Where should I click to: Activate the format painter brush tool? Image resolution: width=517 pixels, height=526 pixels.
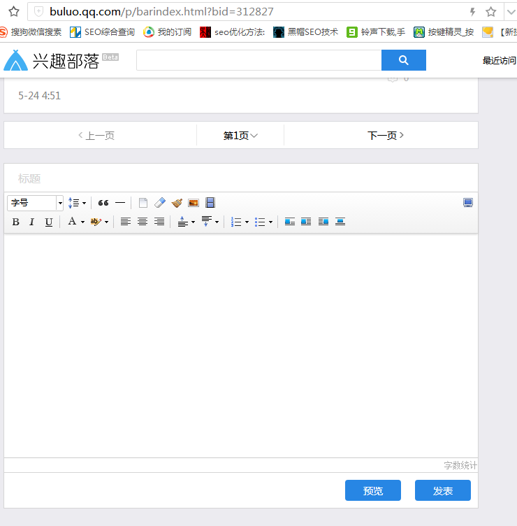point(177,203)
